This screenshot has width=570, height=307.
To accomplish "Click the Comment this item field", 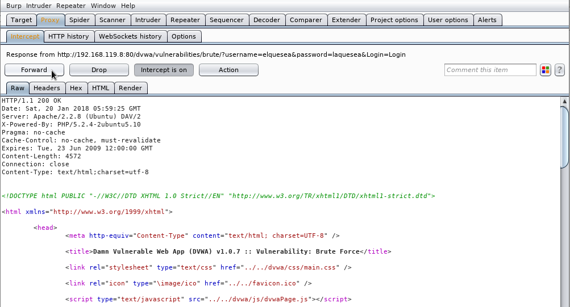I will pos(490,70).
